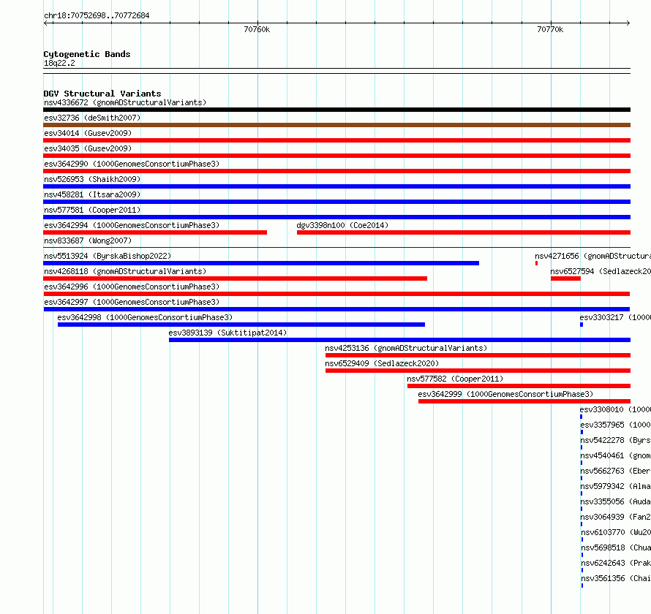Open the esv3308010 variant label
The height and width of the screenshot is (614, 651).
pyautogui.click(x=615, y=409)
